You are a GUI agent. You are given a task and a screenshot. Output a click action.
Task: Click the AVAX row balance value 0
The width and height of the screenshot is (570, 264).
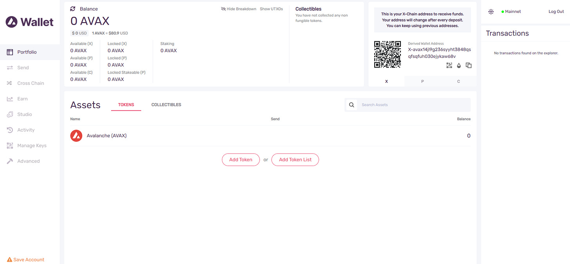(469, 136)
